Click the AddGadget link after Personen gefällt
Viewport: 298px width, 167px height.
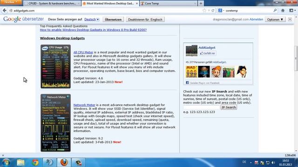[219, 62]
